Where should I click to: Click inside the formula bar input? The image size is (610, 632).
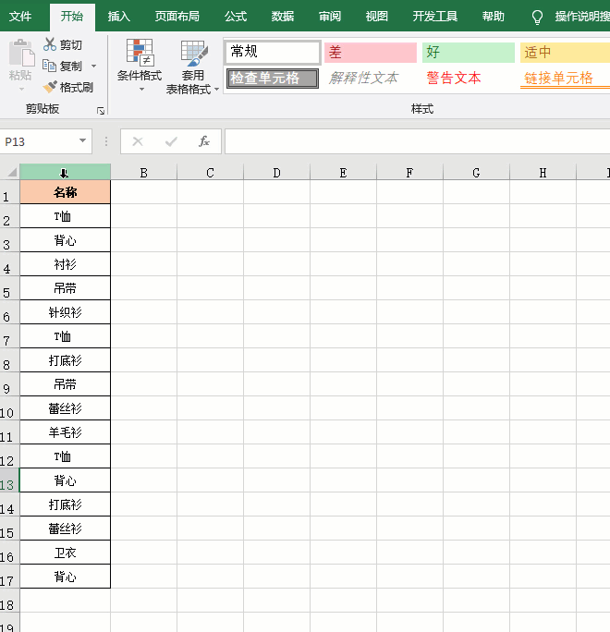coord(416,141)
